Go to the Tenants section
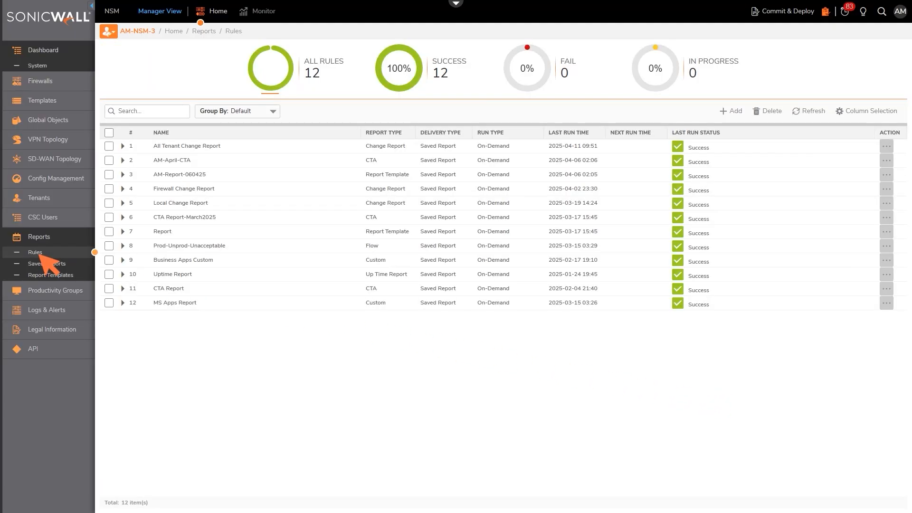This screenshot has width=912, height=513. tap(38, 198)
